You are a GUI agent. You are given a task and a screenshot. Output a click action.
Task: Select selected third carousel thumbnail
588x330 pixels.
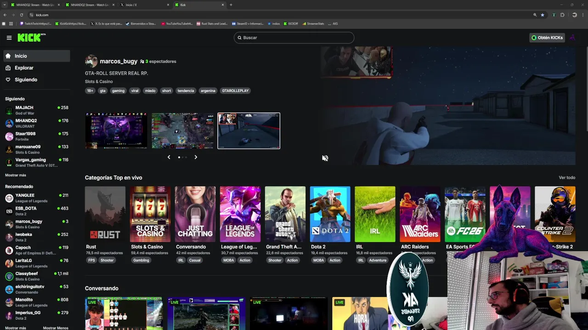[249, 131]
